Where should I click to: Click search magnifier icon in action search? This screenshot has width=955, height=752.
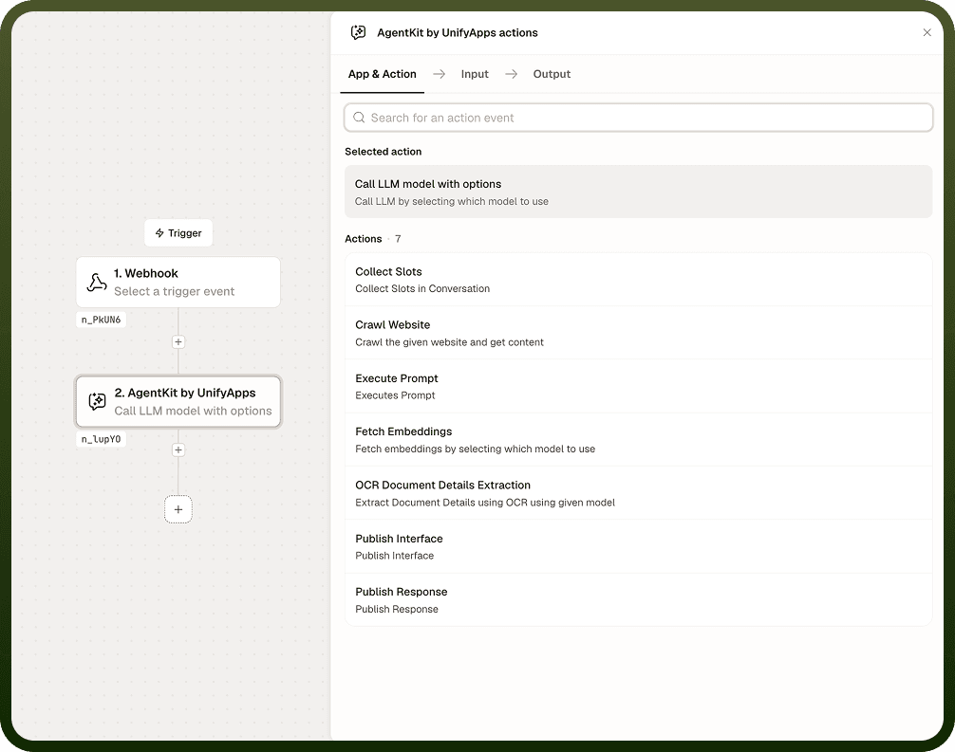(360, 118)
